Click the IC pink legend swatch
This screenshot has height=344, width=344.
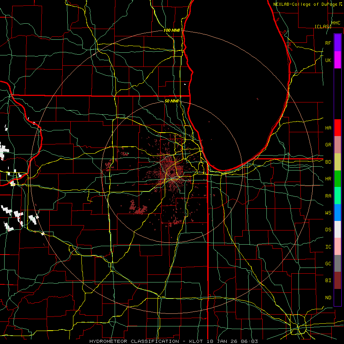(338, 247)
